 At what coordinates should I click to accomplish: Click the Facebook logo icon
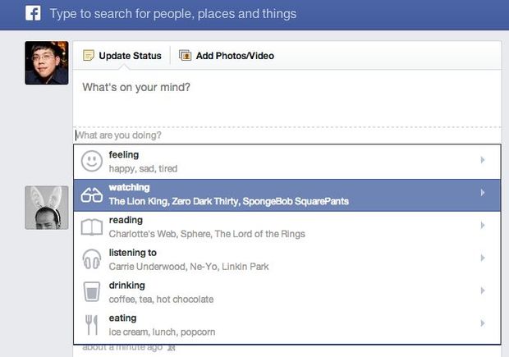pos(33,13)
